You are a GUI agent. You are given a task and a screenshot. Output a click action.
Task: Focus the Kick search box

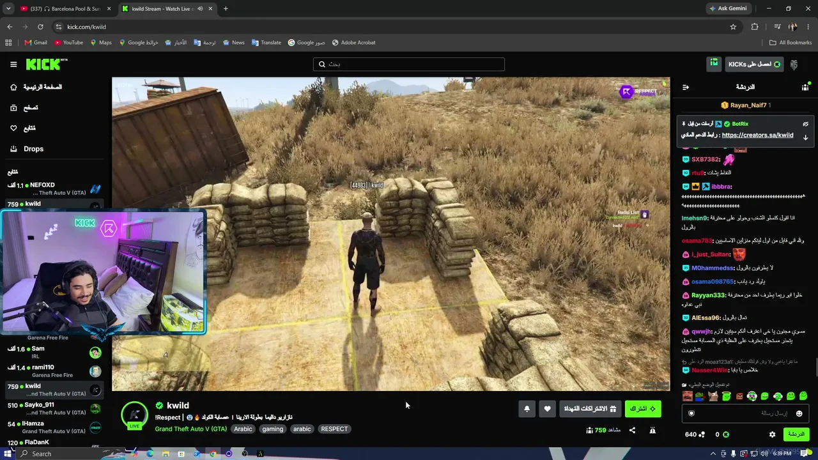pos(409,64)
